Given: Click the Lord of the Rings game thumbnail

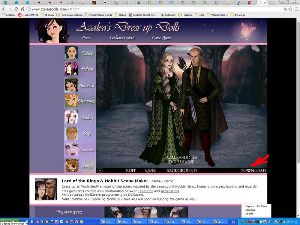Looking at the screenshot, I should coord(46,189).
